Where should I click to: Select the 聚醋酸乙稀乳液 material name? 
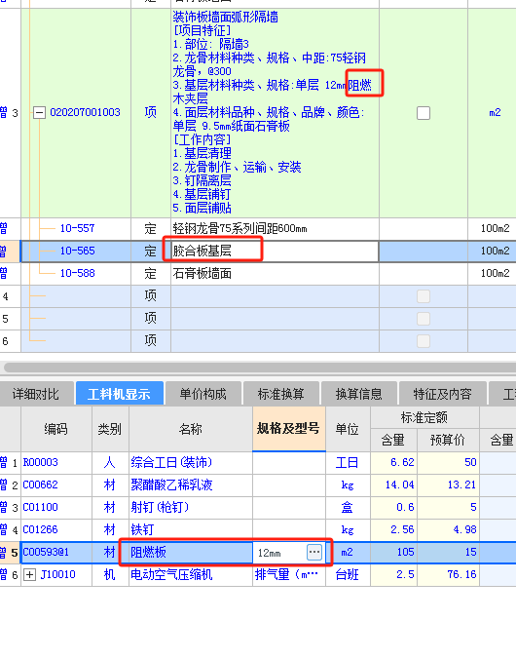191,485
